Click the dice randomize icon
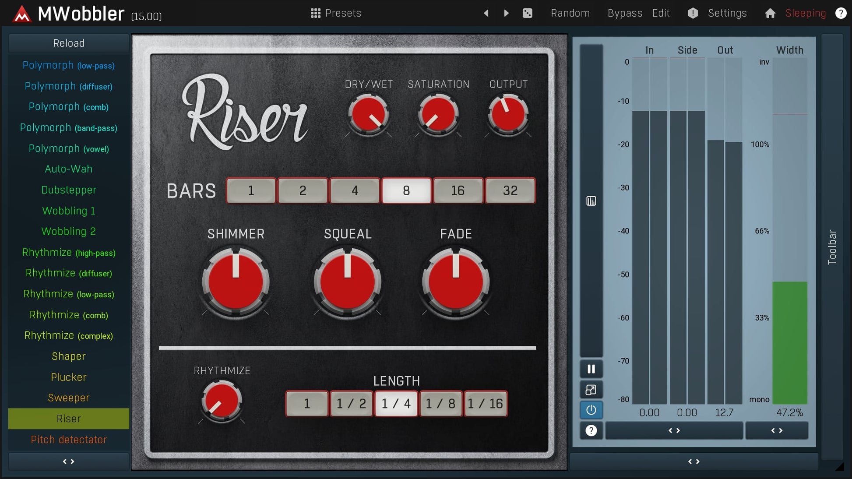The image size is (852, 479). [528, 13]
